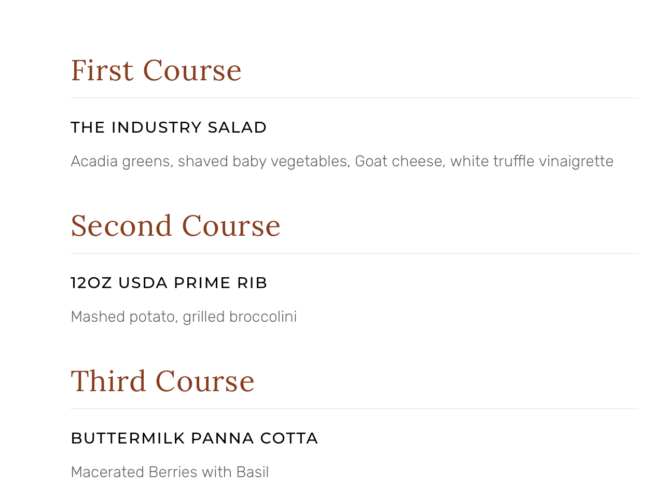Image resolution: width=665 pixels, height=501 pixels.
Task: Click the 'grilled broccolini' text
Action: pos(240,317)
